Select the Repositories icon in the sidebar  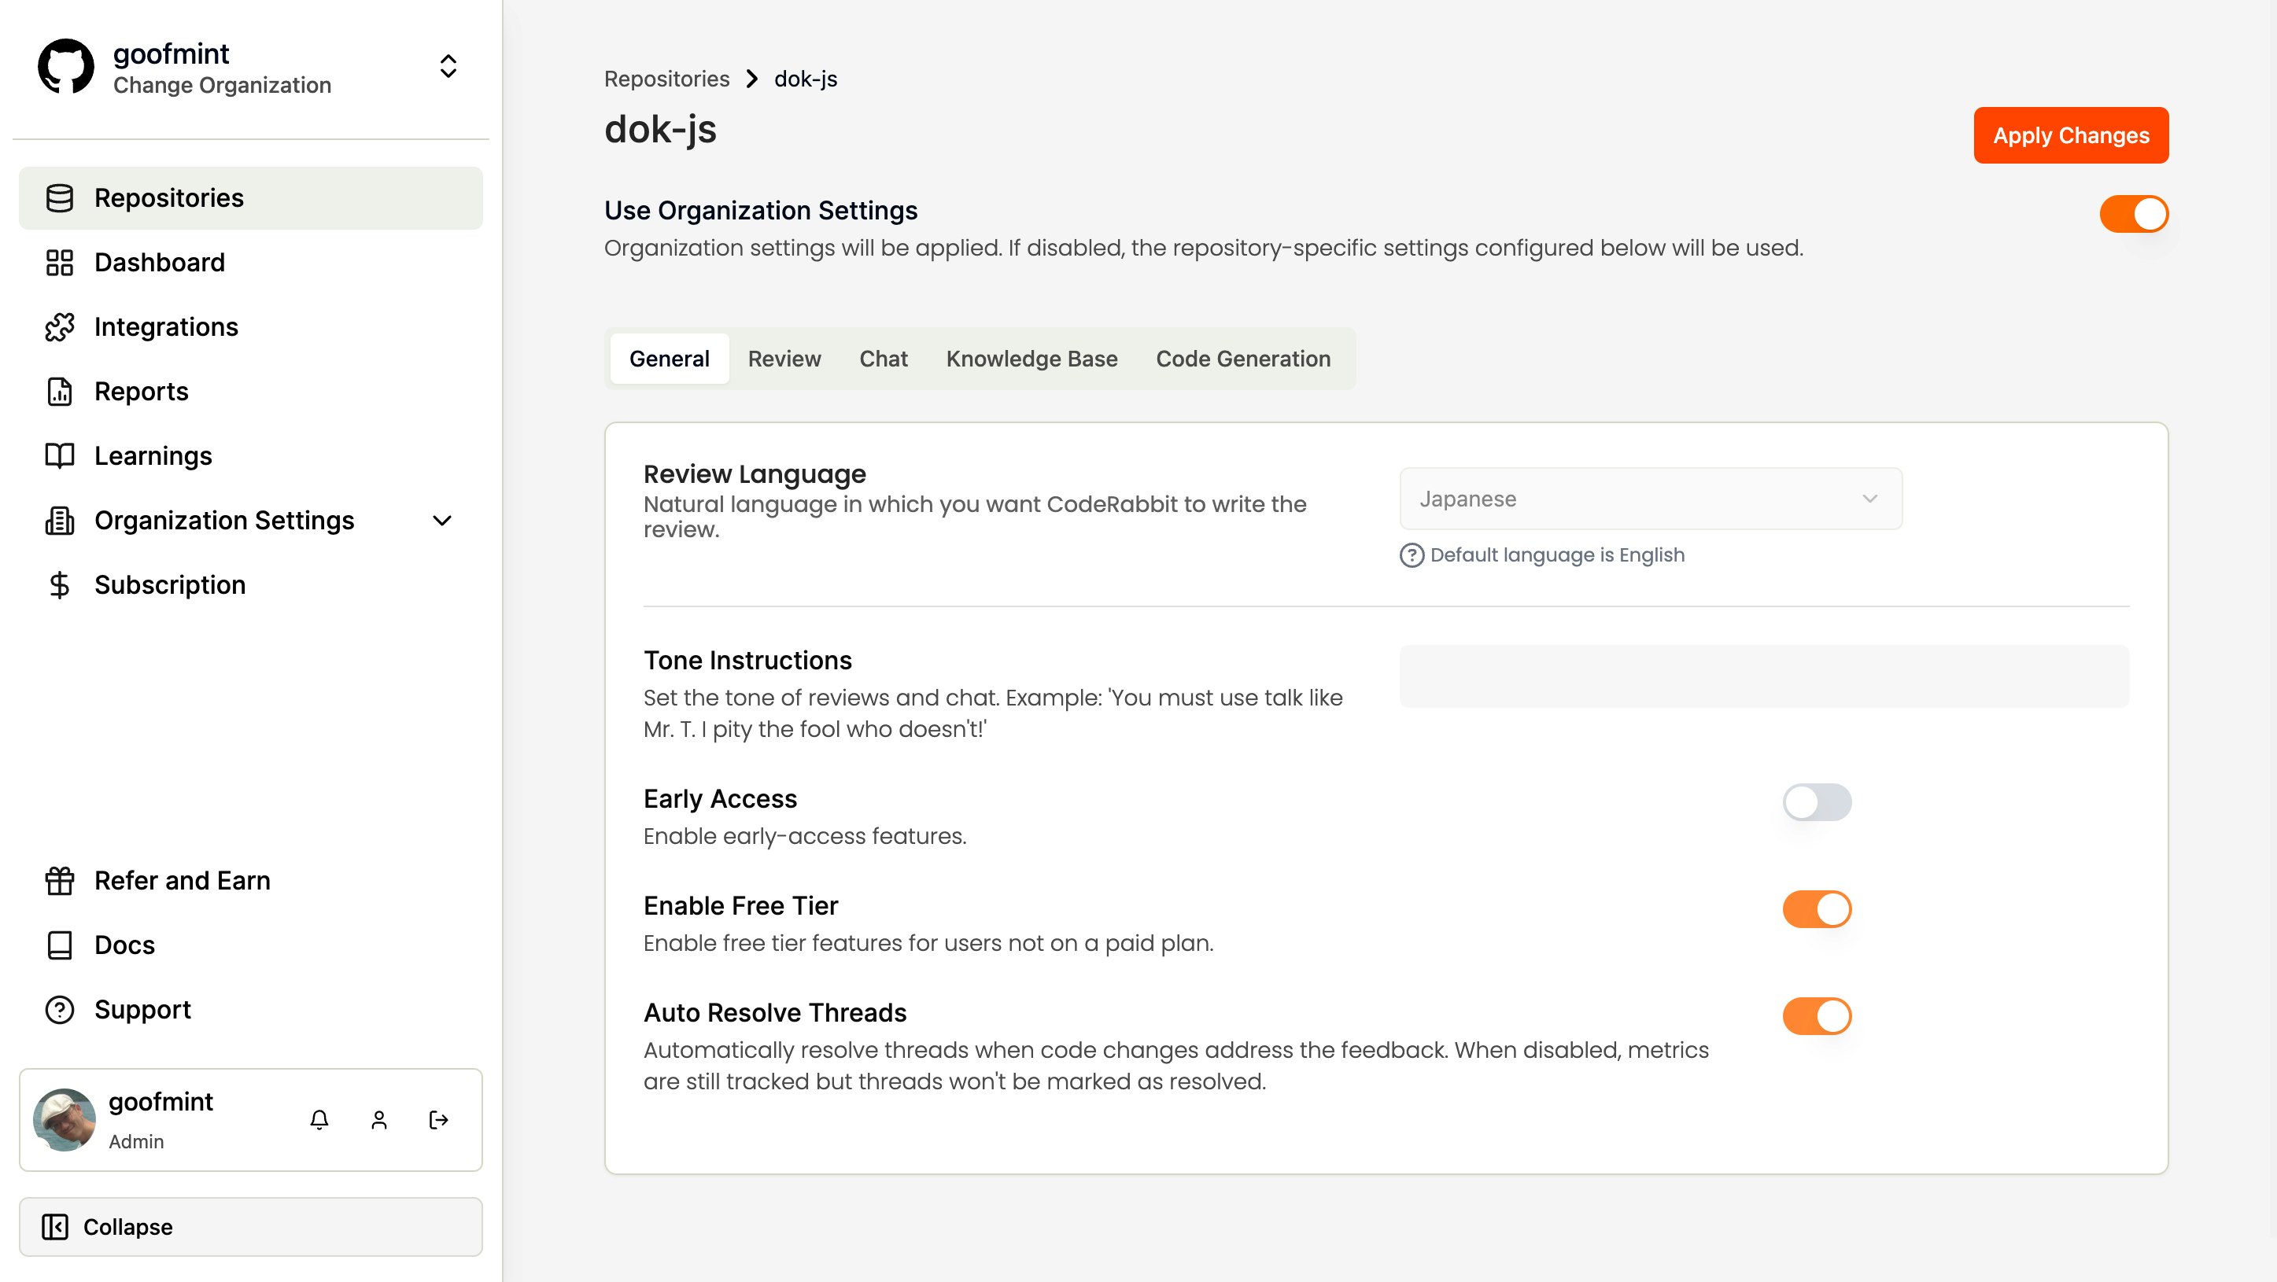point(59,198)
